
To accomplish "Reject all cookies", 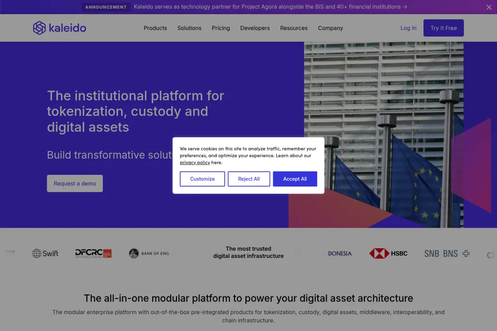I will click(249, 179).
